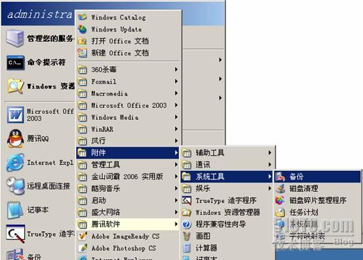Click the 打开 Office 文档 icon
Screen dimensions: 363x260
82,41
